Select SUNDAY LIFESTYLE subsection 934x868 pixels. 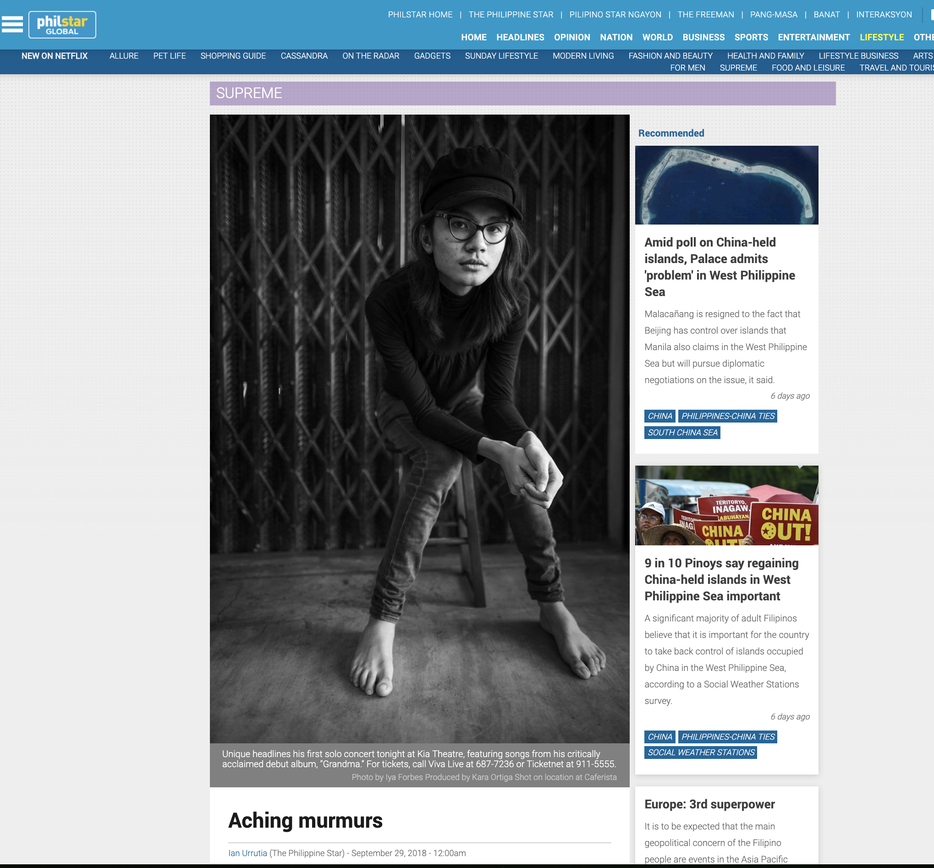click(x=501, y=56)
